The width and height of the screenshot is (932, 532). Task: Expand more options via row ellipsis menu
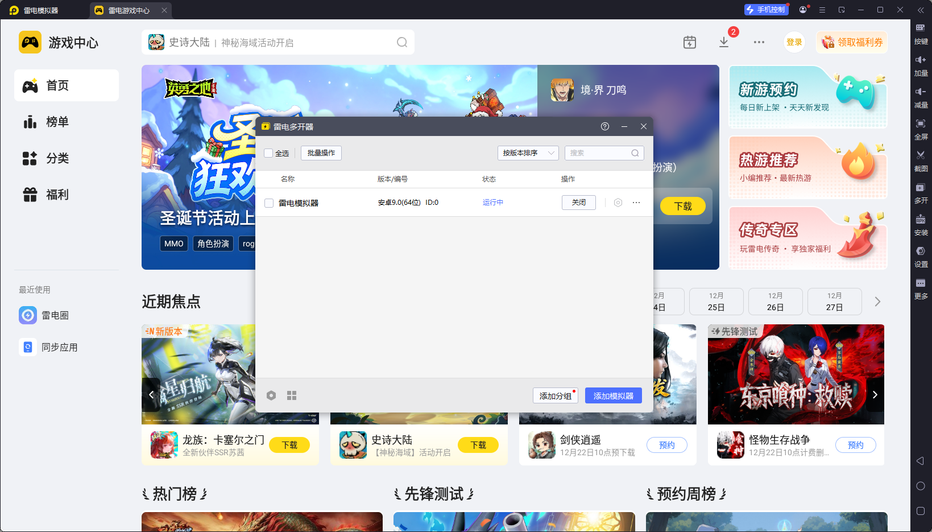point(636,203)
